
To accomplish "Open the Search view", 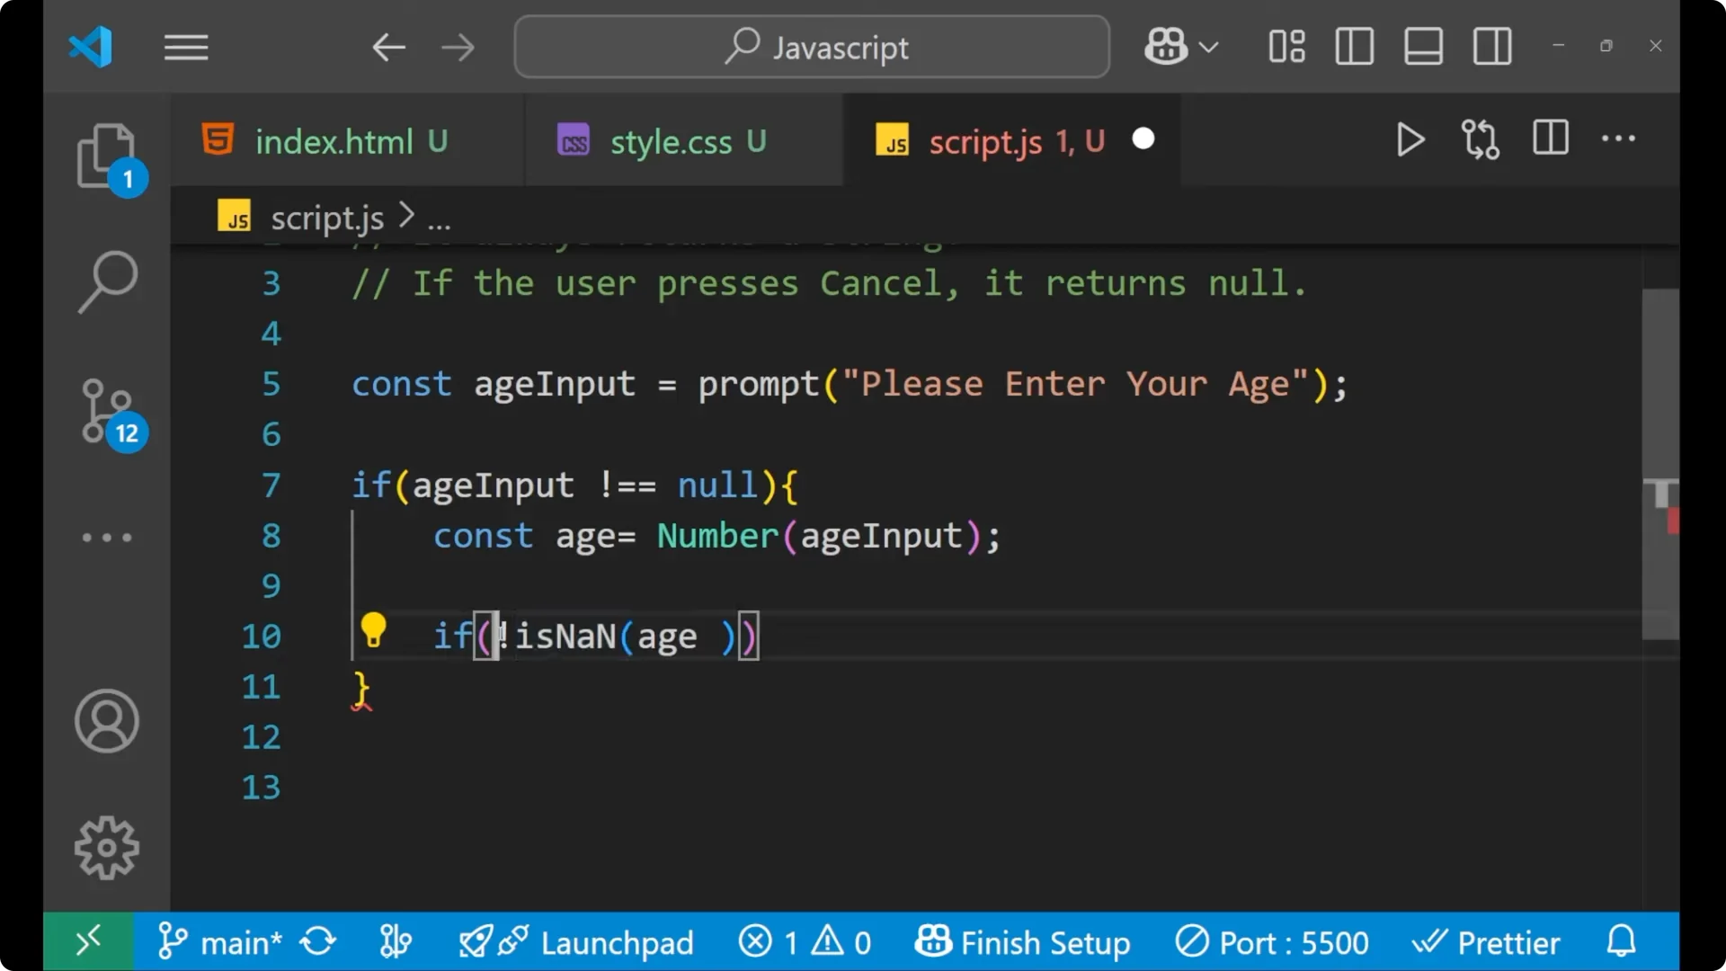I will pyautogui.click(x=107, y=281).
